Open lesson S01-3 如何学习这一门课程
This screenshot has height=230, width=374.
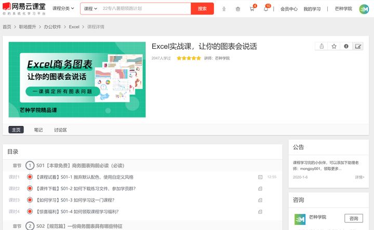coord(75,200)
